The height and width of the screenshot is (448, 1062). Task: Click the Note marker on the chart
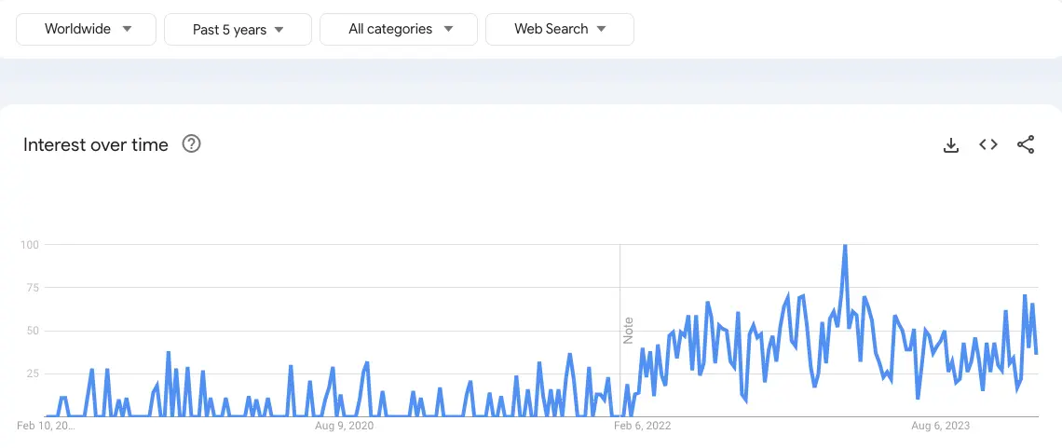click(x=629, y=331)
